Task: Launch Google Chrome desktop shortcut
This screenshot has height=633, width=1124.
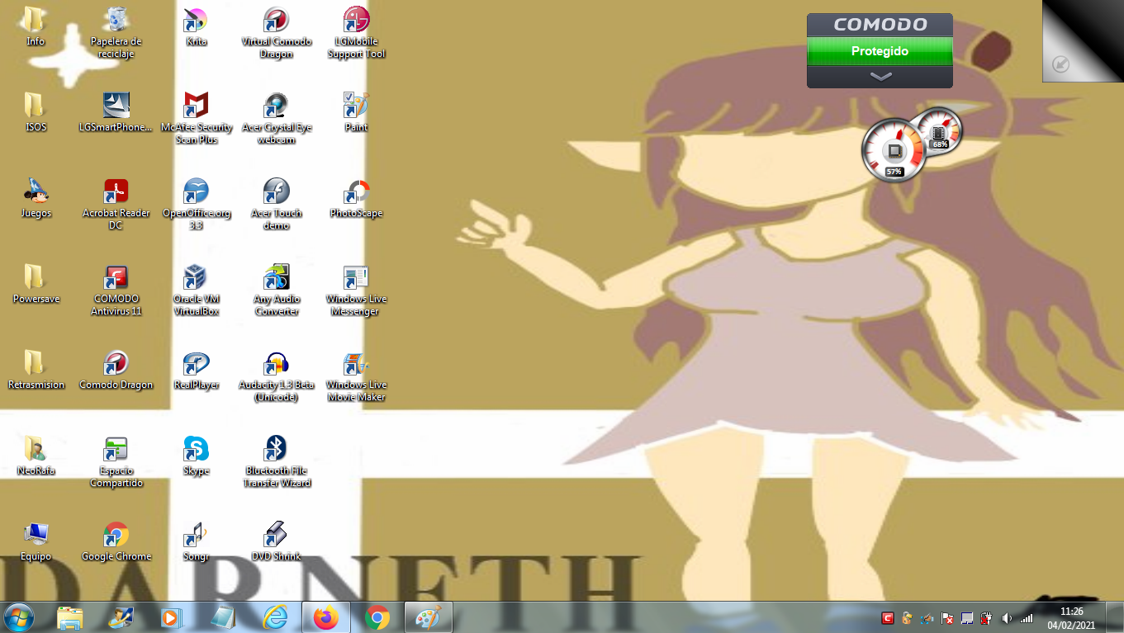Action: pos(116,541)
